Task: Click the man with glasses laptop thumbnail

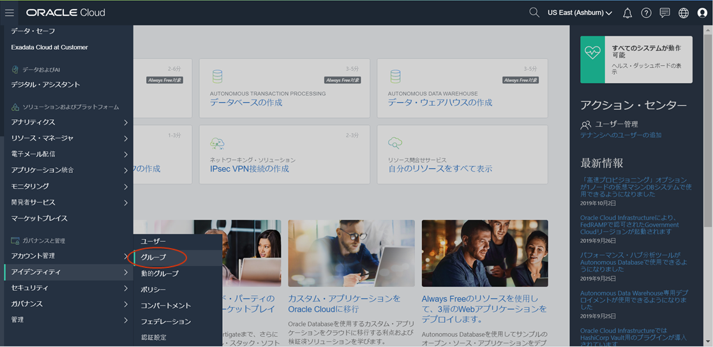Action: 351,253
